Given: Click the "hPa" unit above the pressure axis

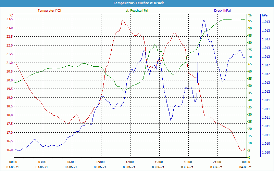Looking at the screenshot, I should (264, 15).
